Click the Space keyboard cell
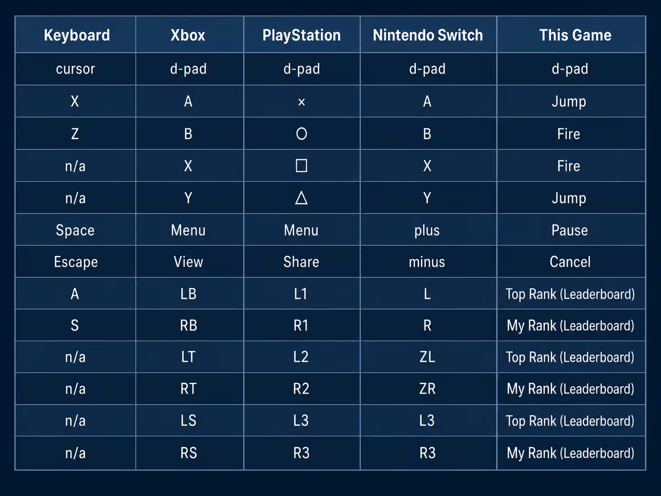Image resolution: width=661 pixels, height=496 pixels. point(75,230)
